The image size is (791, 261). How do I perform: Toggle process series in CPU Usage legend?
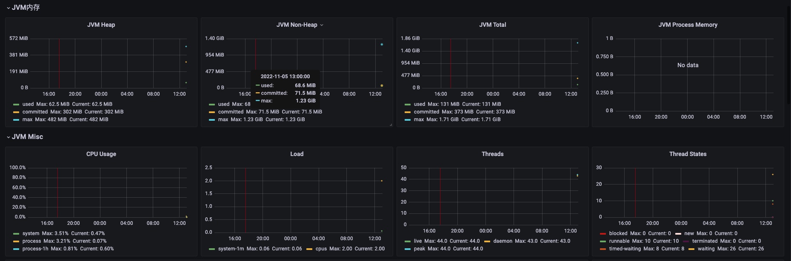coord(31,241)
